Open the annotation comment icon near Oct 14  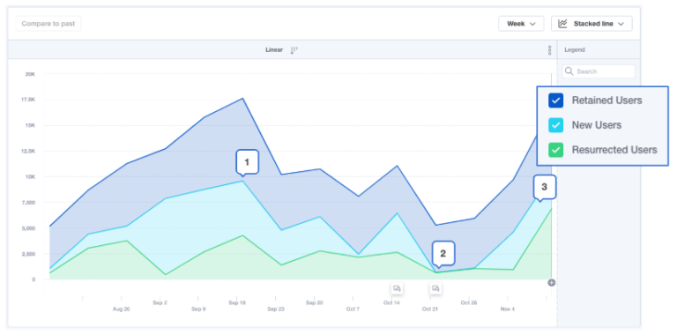click(x=397, y=288)
